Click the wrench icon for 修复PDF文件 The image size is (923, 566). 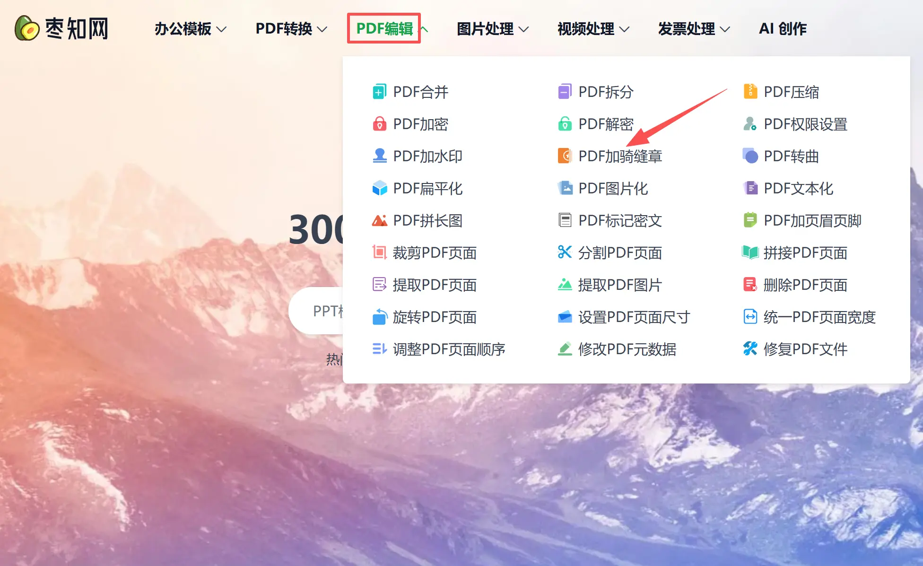coord(750,349)
